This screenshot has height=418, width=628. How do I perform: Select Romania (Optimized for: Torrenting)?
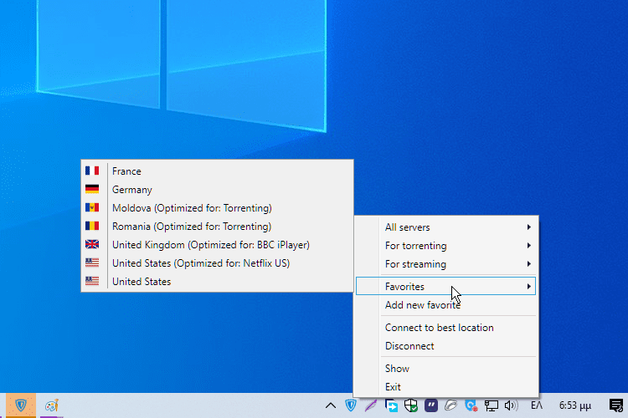click(217, 227)
